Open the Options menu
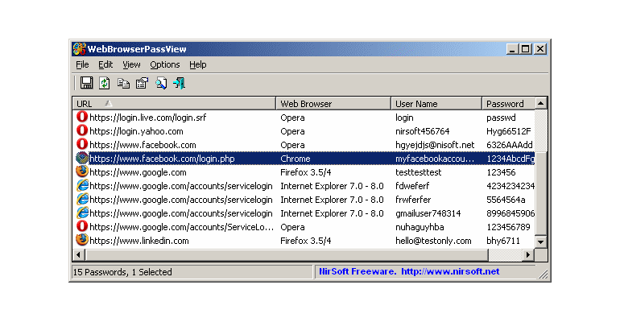The height and width of the screenshot is (322, 620). pos(164,64)
